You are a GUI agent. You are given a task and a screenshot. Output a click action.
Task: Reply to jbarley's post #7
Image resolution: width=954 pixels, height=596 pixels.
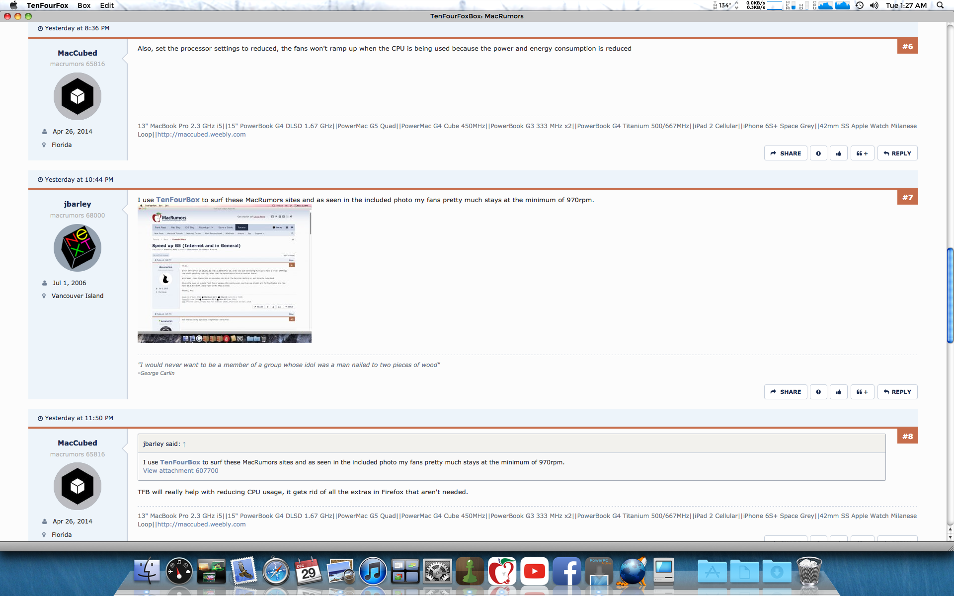tap(897, 392)
